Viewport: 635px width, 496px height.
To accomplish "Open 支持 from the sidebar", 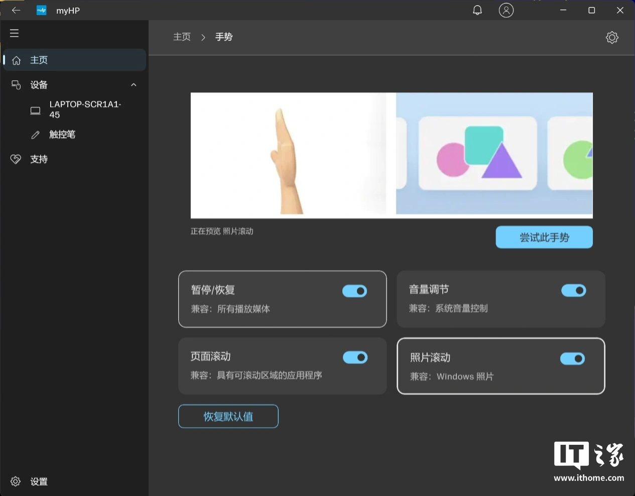I will click(39, 159).
